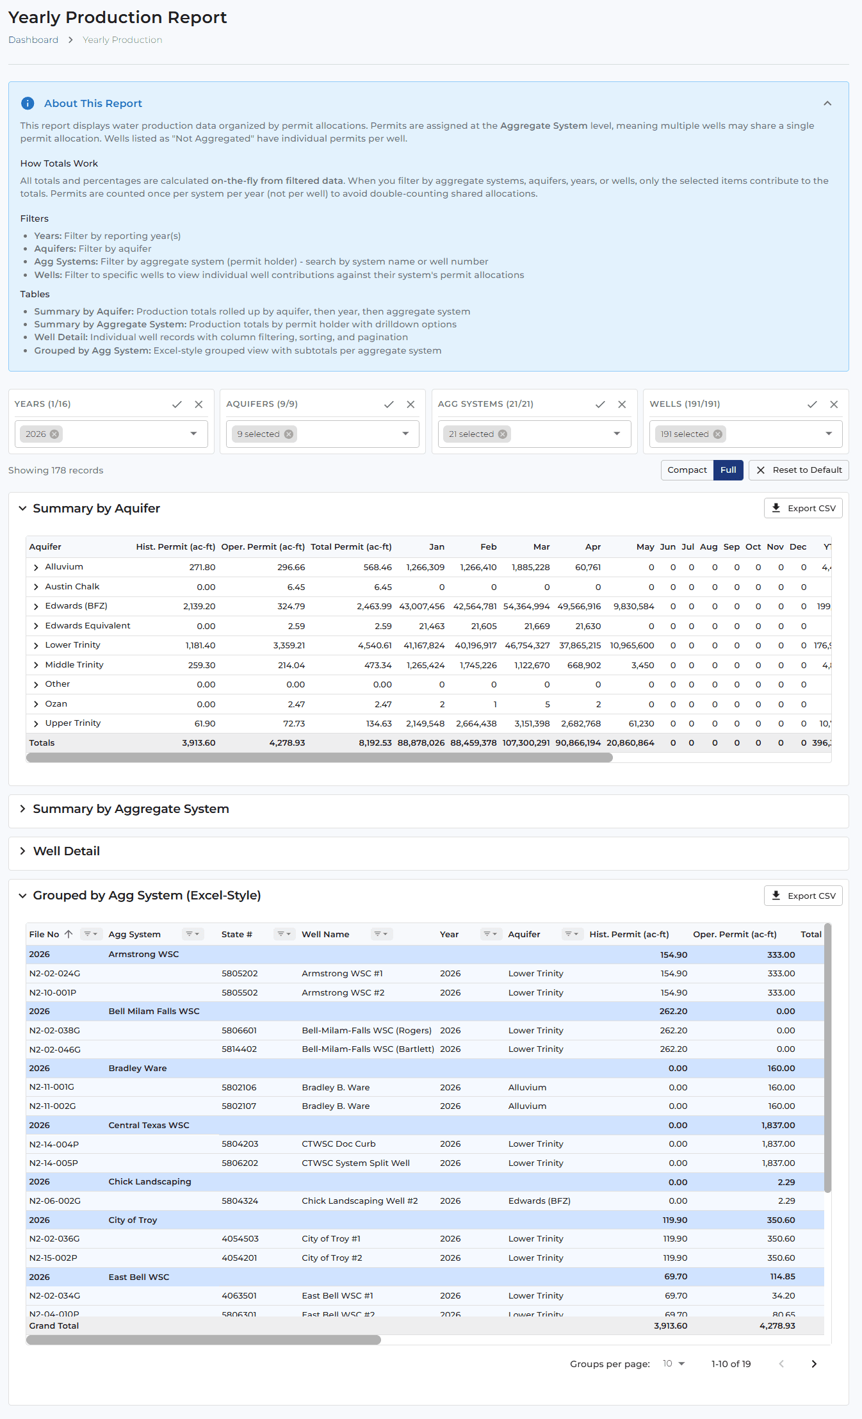The width and height of the screenshot is (862, 1419).
Task: Go to previous page of groups
Action: pos(781,1364)
